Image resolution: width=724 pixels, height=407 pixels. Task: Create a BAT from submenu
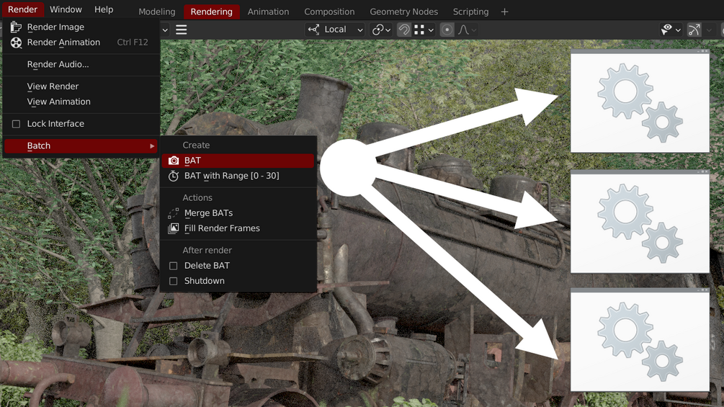238,161
